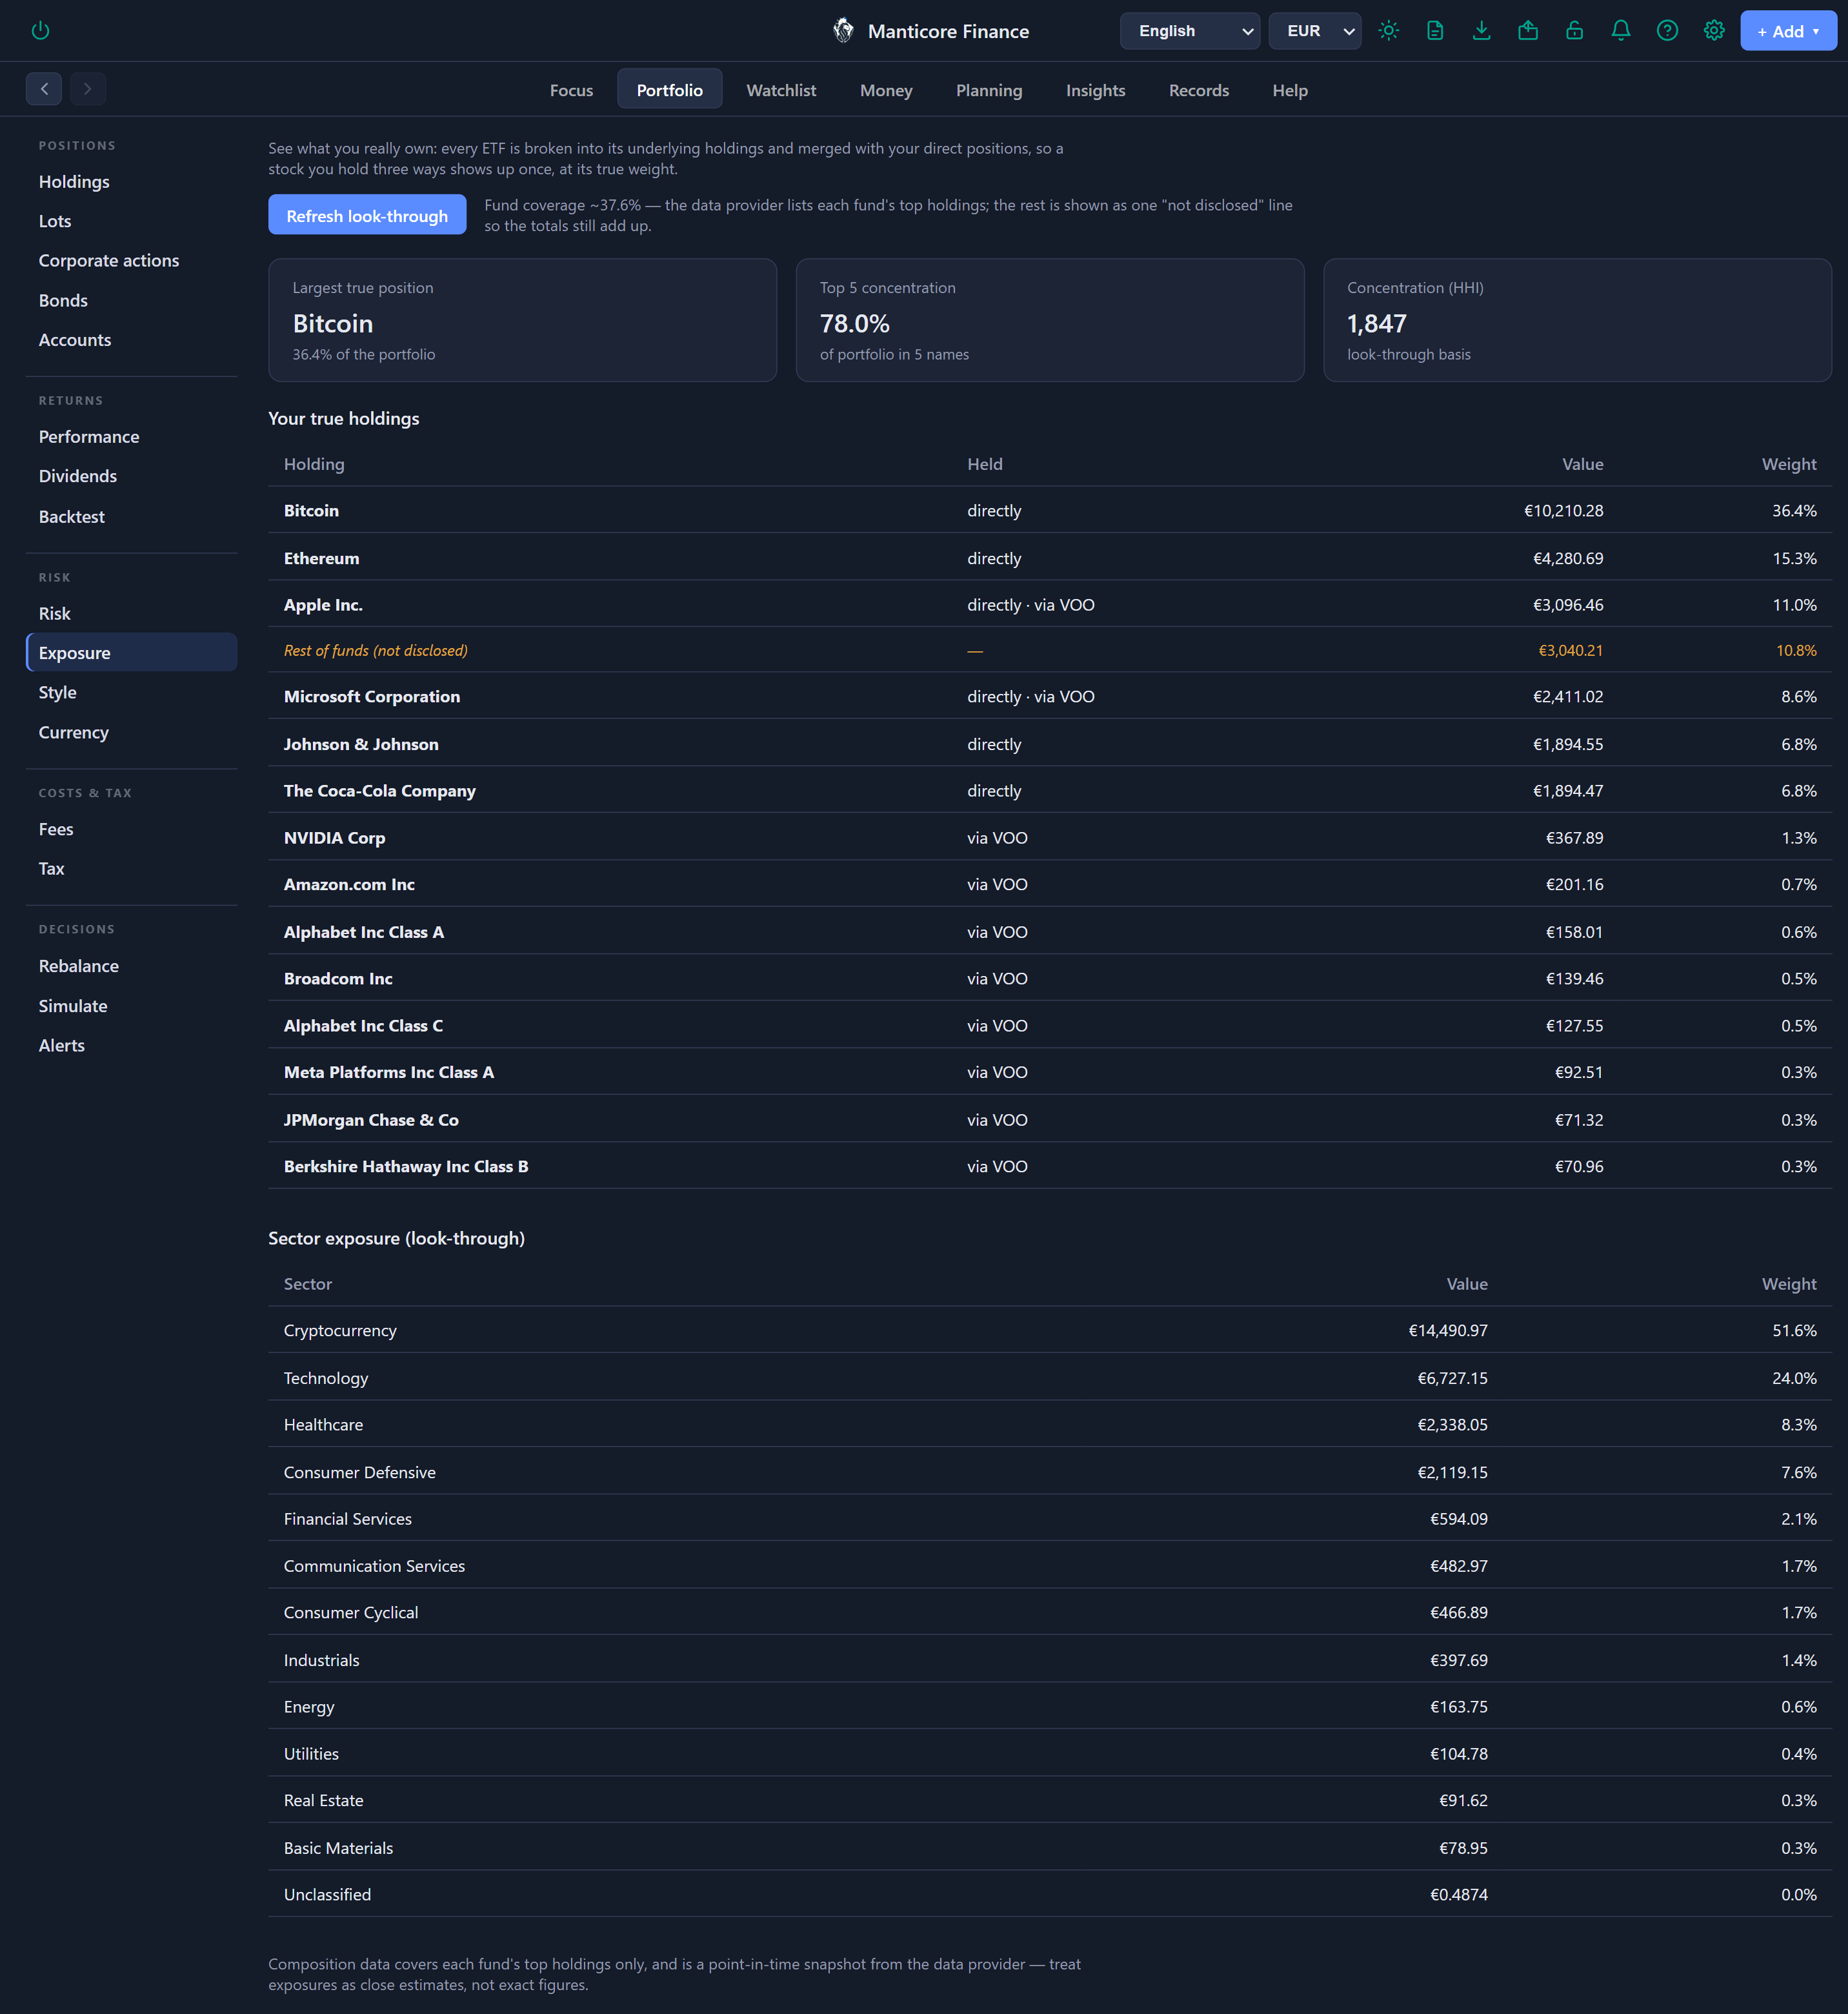The width and height of the screenshot is (1848, 2014).
Task: Click the Ethereum holding name
Action: tap(321, 558)
